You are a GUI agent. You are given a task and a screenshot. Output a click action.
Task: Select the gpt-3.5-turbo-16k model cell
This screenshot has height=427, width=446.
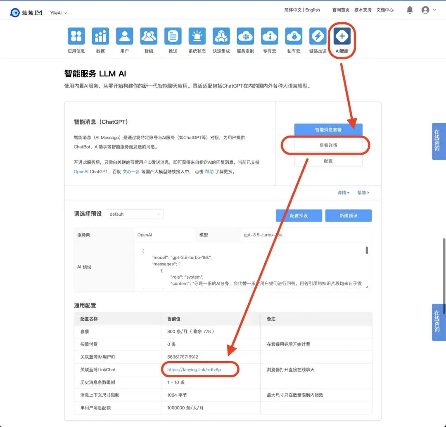coord(306,235)
